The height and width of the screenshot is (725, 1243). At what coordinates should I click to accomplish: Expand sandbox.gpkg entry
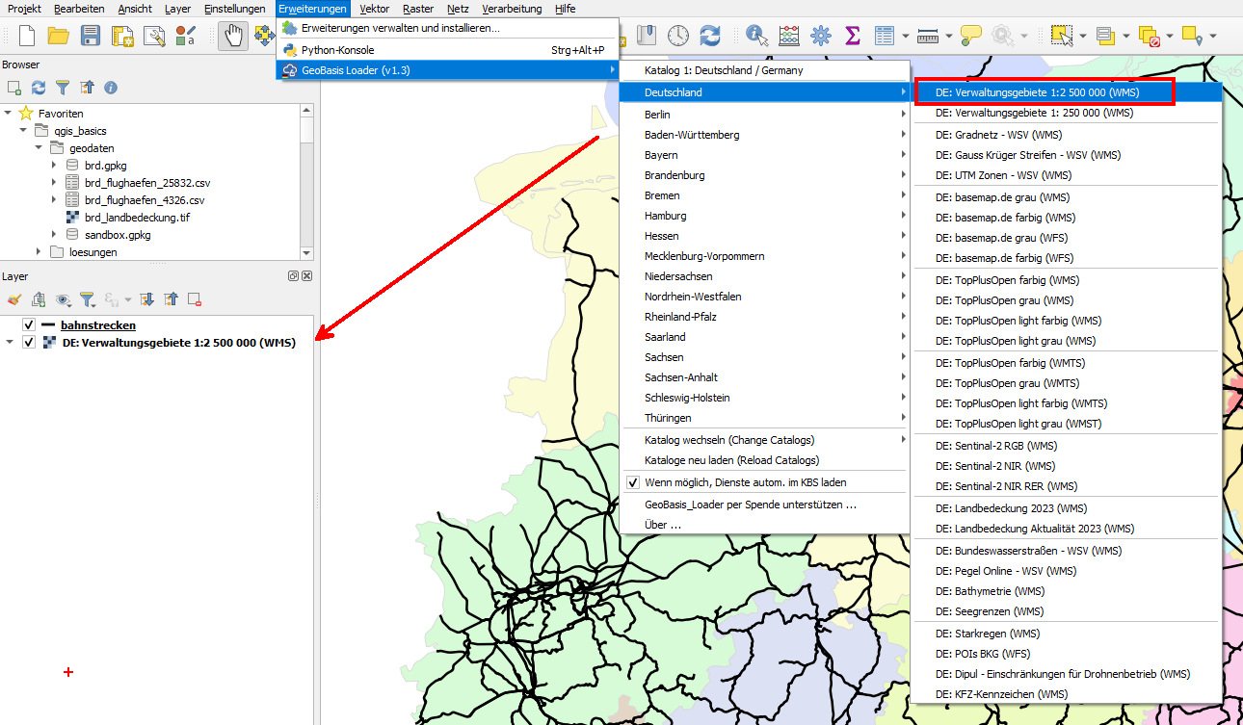click(55, 235)
